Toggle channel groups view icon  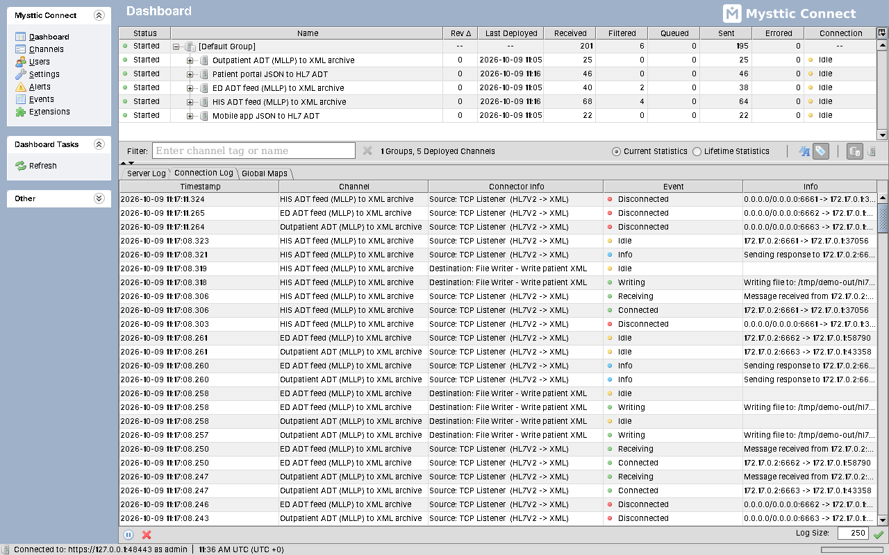point(854,151)
